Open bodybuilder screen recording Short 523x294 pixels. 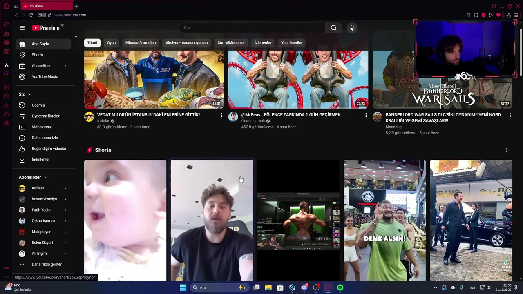coord(298,220)
